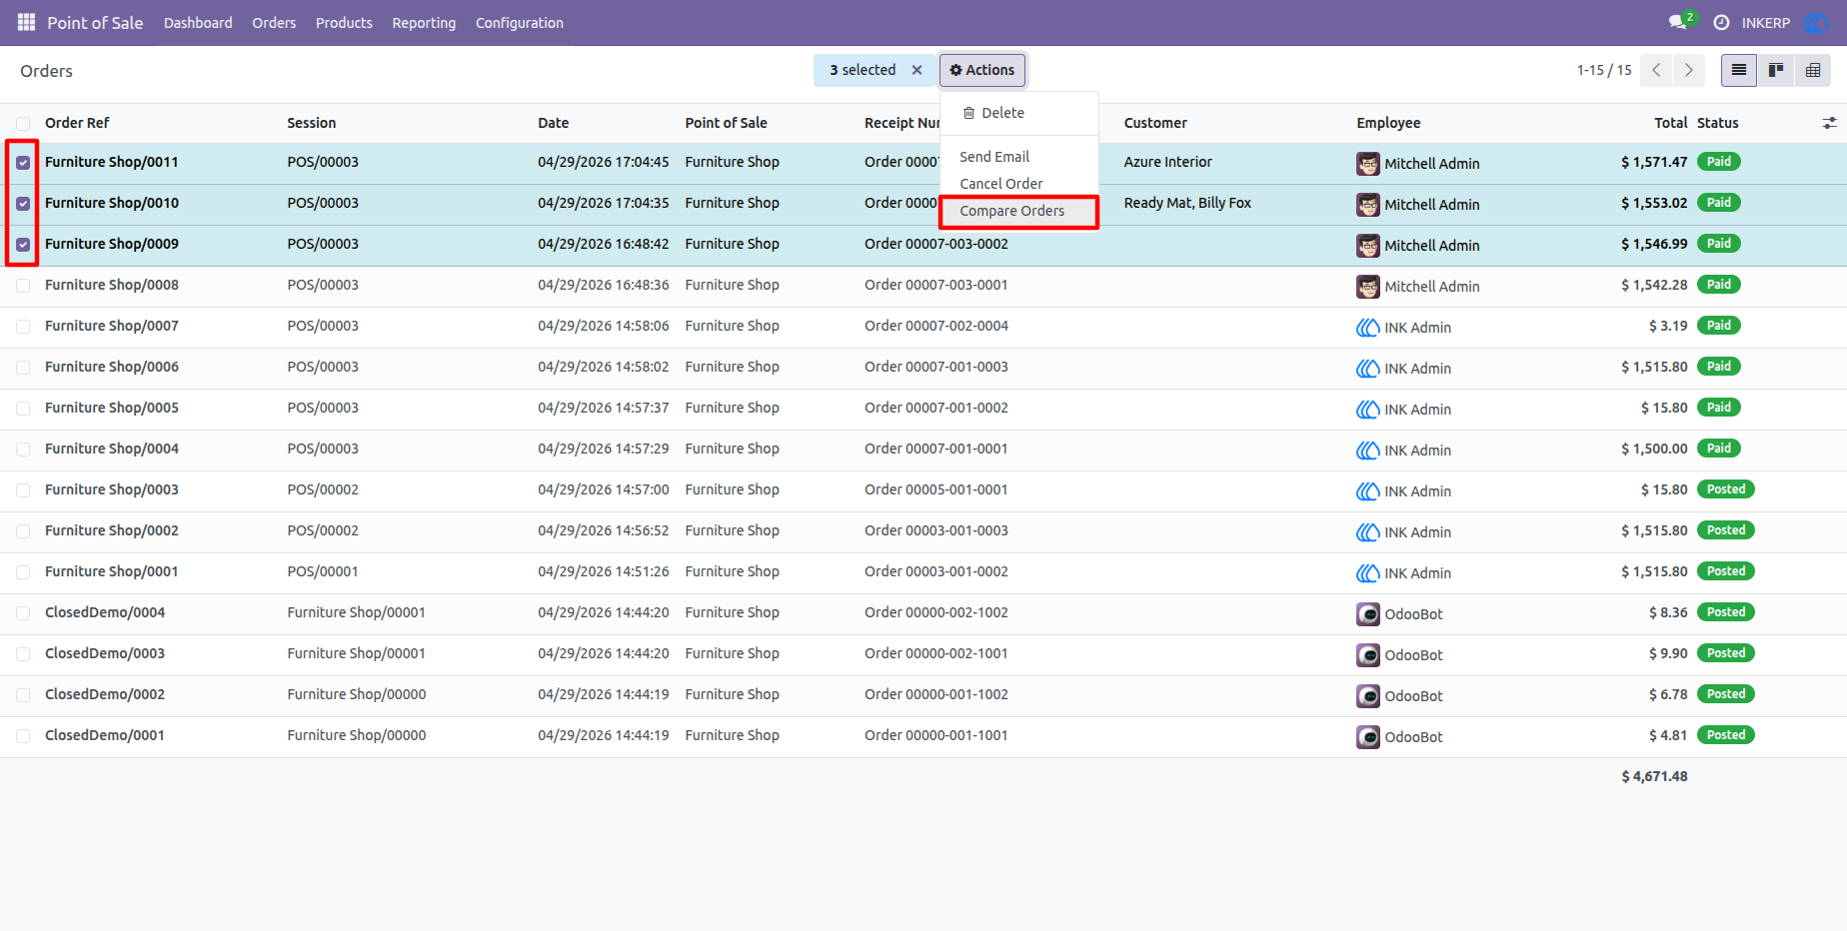Open the Orders top menu
The image size is (1847, 931).
point(274,22)
